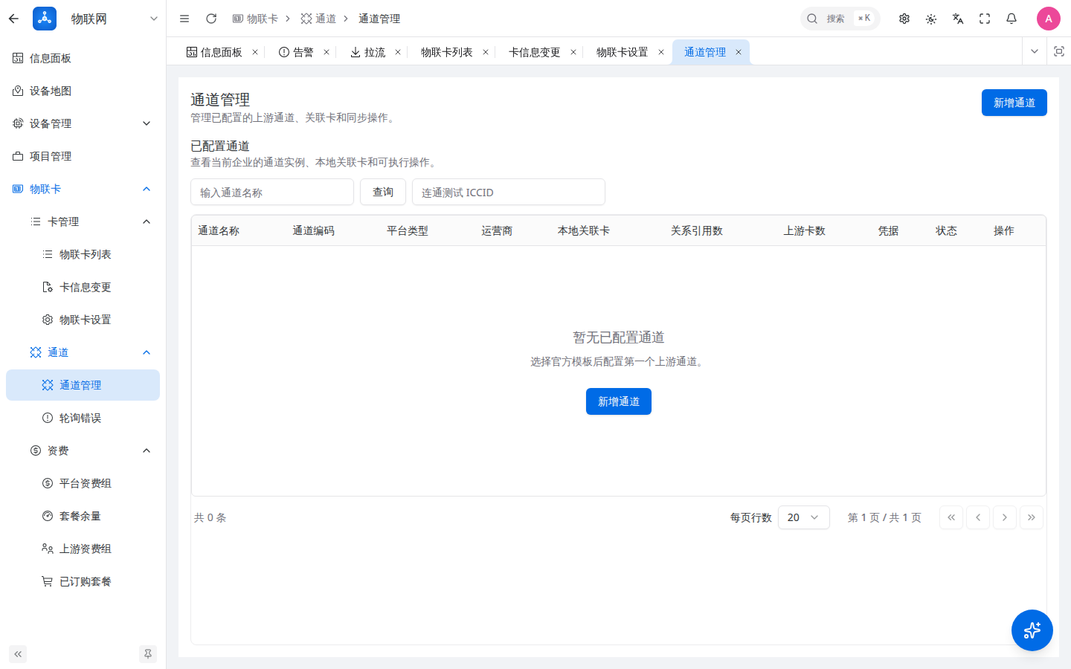The image size is (1071, 669).
Task: Open 卡信息变更 in the sidebar
Action: coord(83,287)
